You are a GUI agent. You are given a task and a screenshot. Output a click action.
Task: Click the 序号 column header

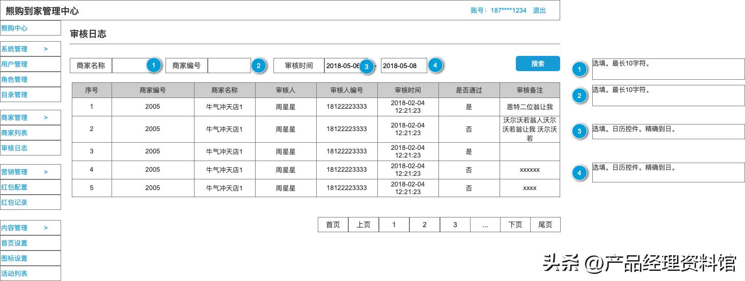92,90
